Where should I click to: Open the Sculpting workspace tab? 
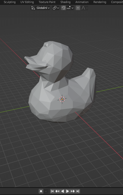10,2
